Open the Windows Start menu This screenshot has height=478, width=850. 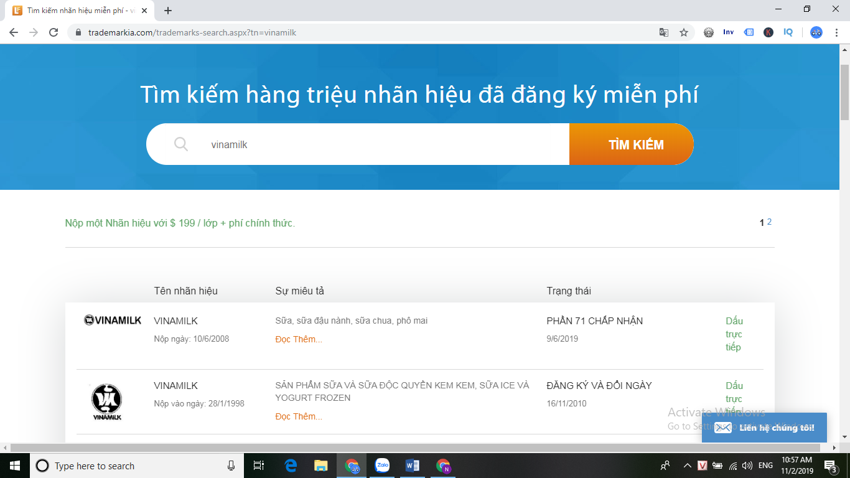coord(15,466)
